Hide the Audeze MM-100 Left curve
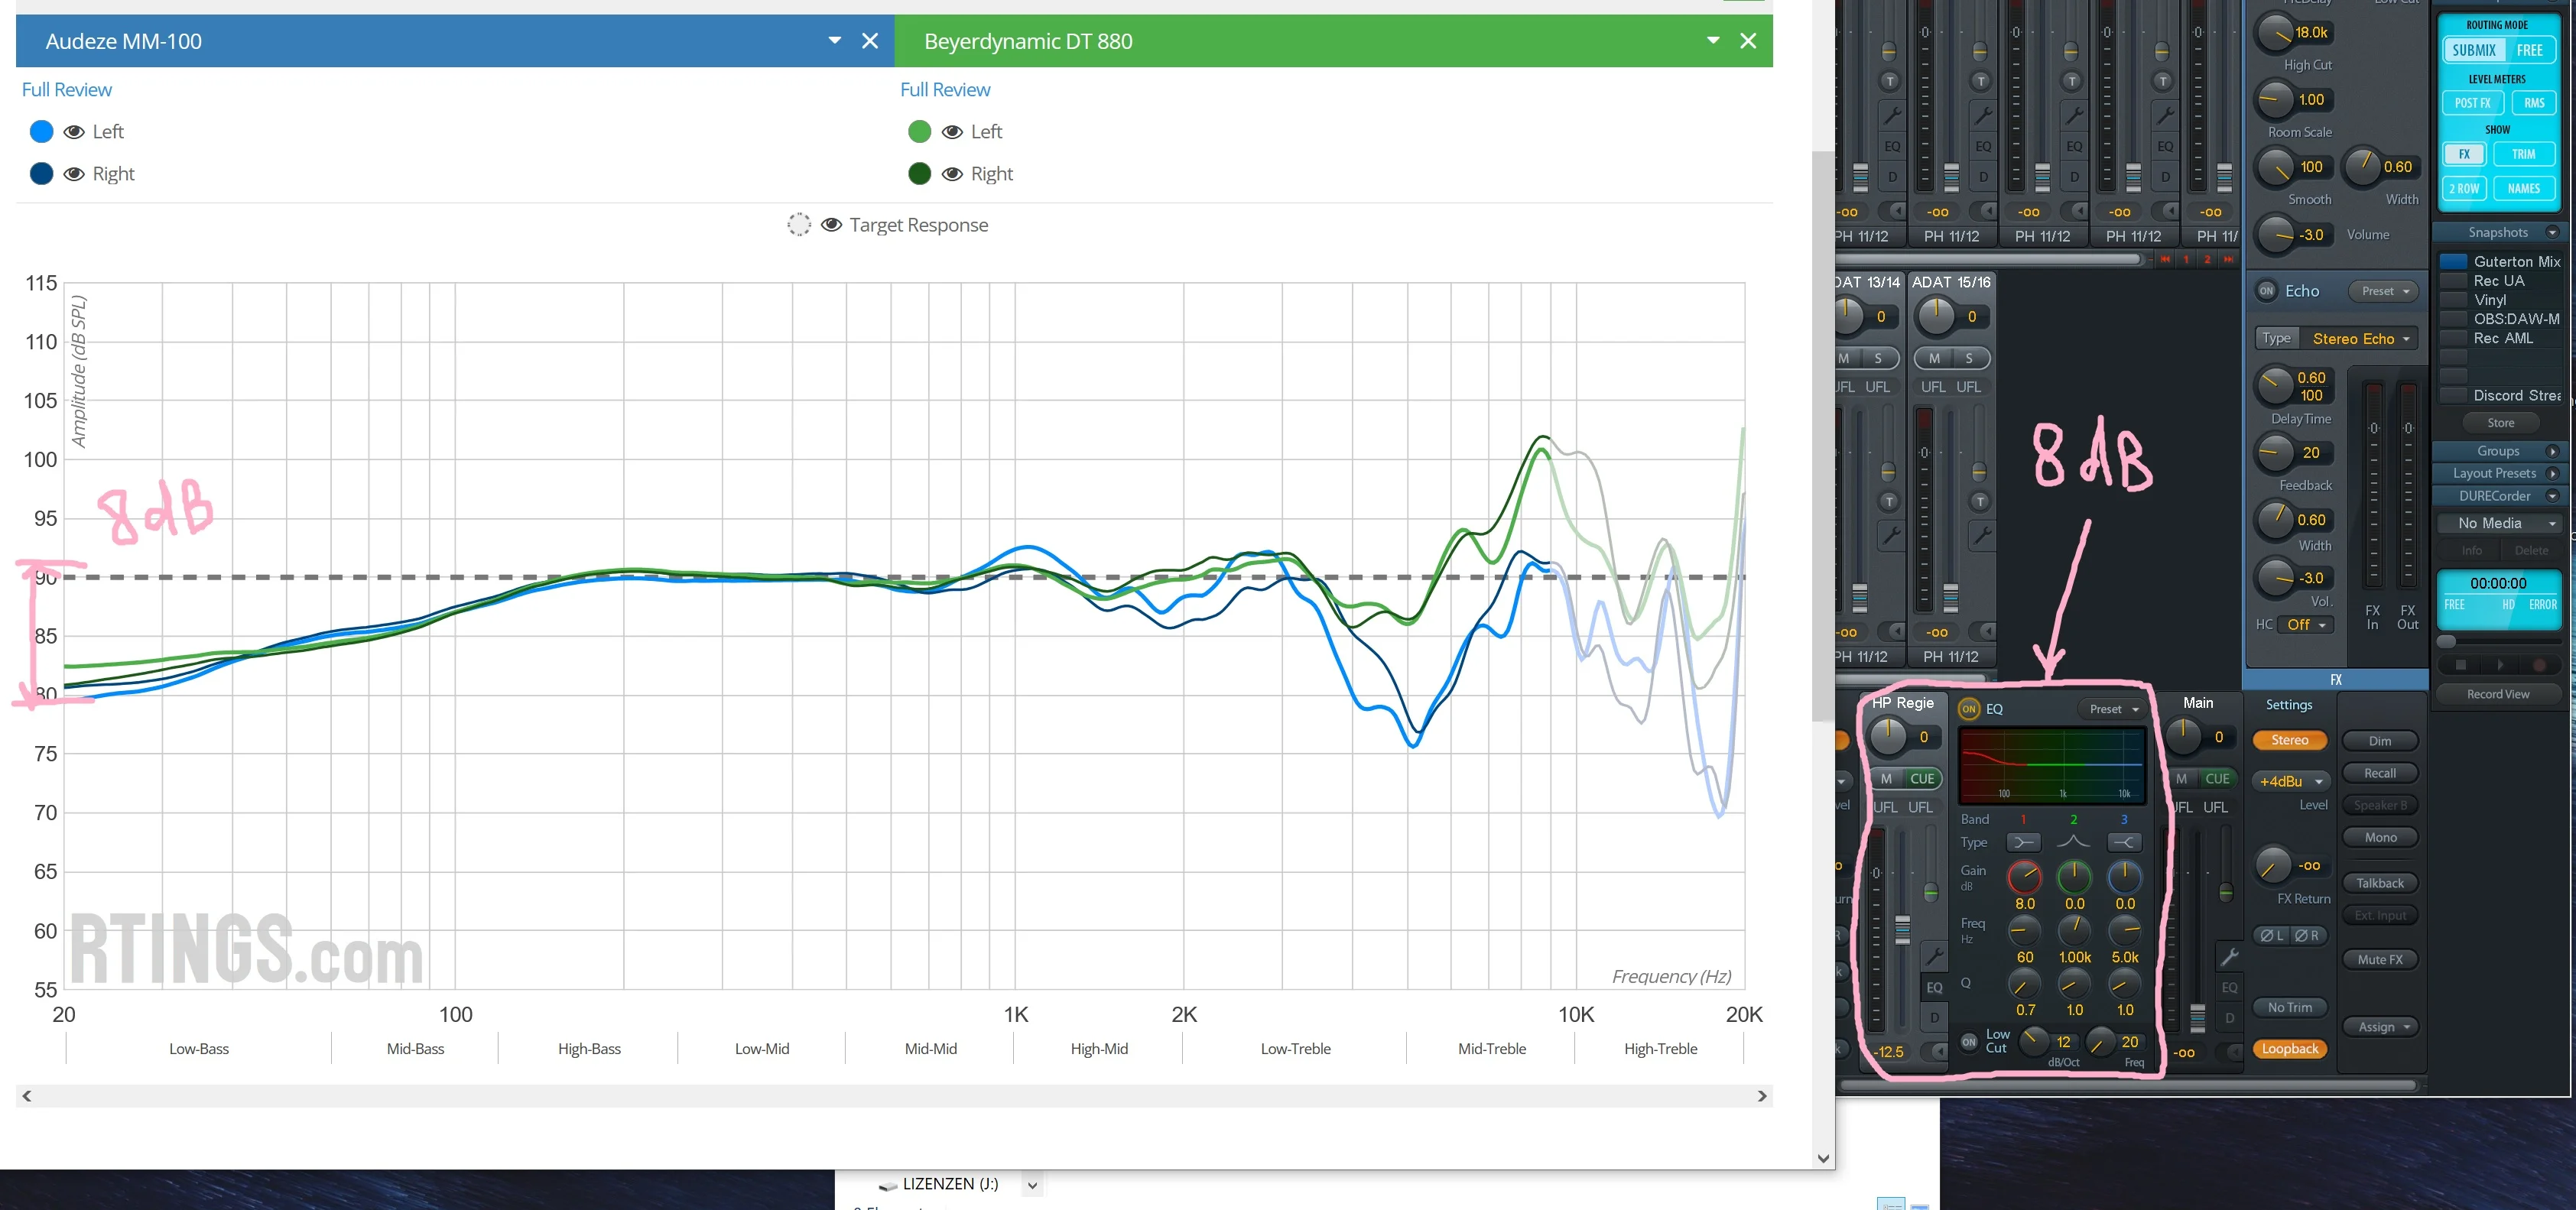The width and height of the screenshot is (2576, 1210). click(x=73, y=132)
